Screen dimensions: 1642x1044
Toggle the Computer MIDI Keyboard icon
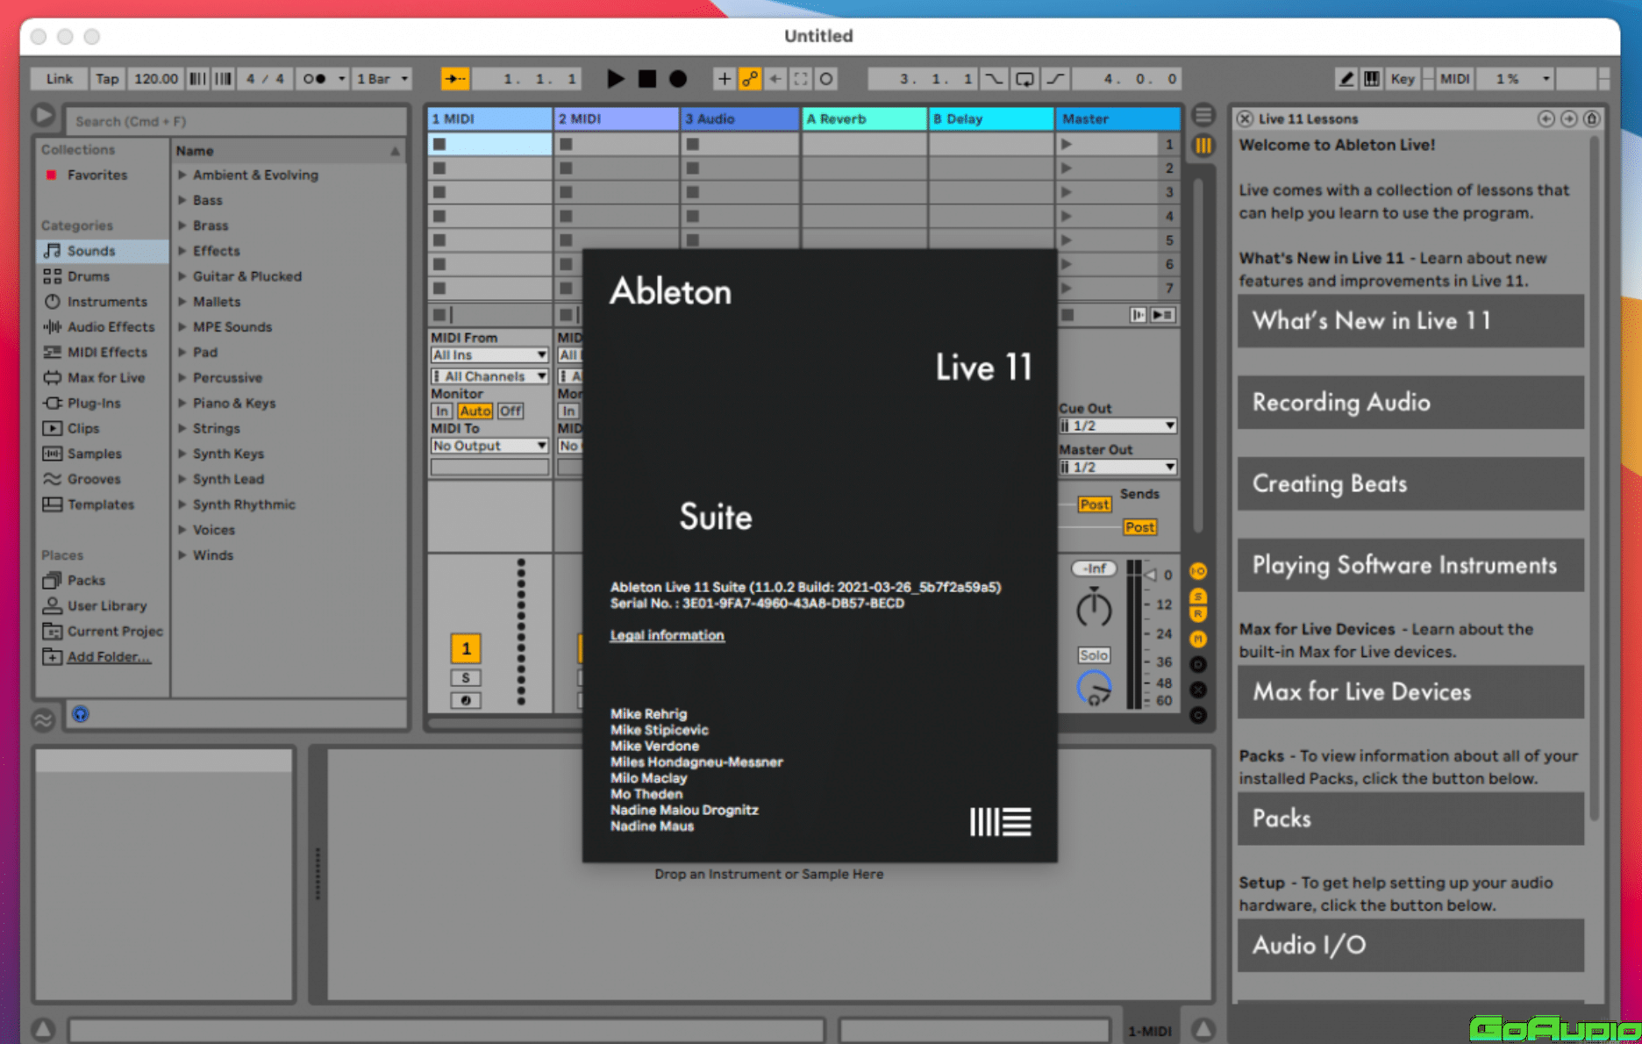click(x=1372, y=79)
